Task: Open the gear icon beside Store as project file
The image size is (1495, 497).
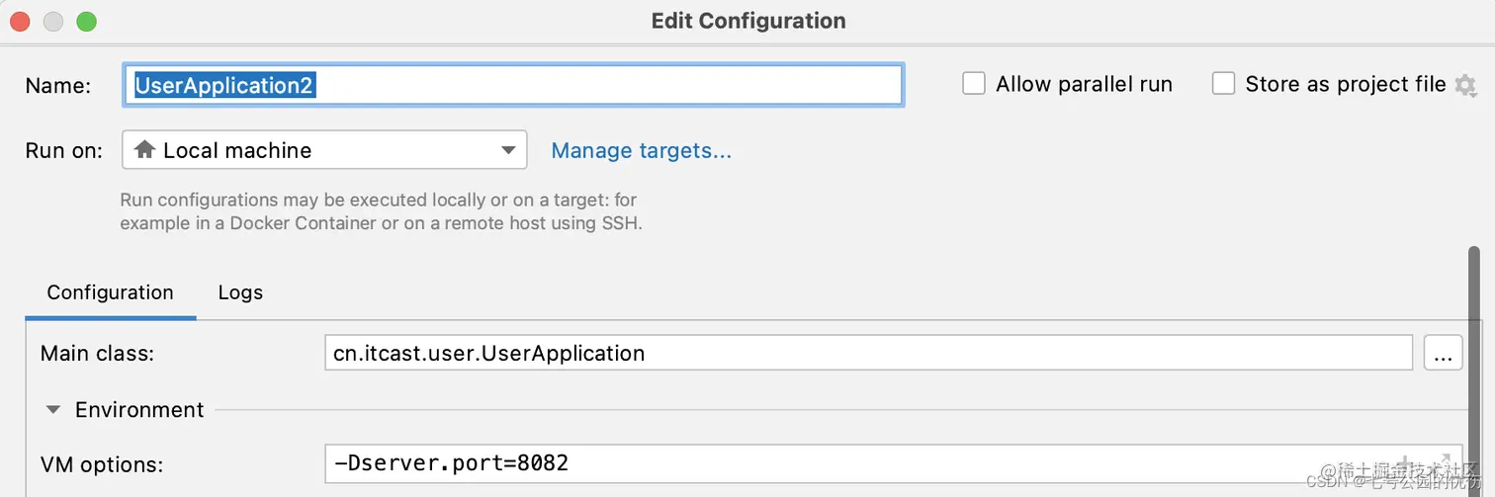Action: (1464, 85)
